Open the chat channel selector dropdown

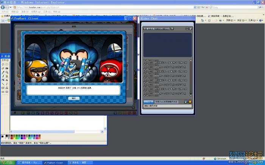point(148,102)
